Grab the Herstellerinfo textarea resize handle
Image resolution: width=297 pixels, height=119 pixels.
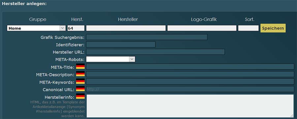[292, 116]
